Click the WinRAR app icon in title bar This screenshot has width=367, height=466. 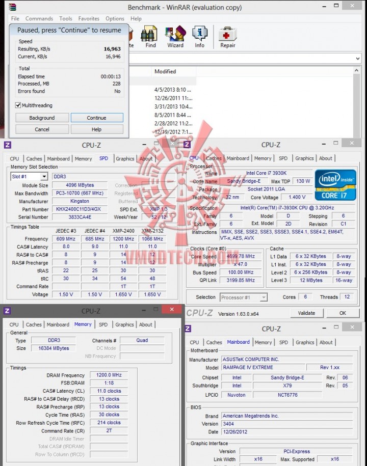[12, 7]
